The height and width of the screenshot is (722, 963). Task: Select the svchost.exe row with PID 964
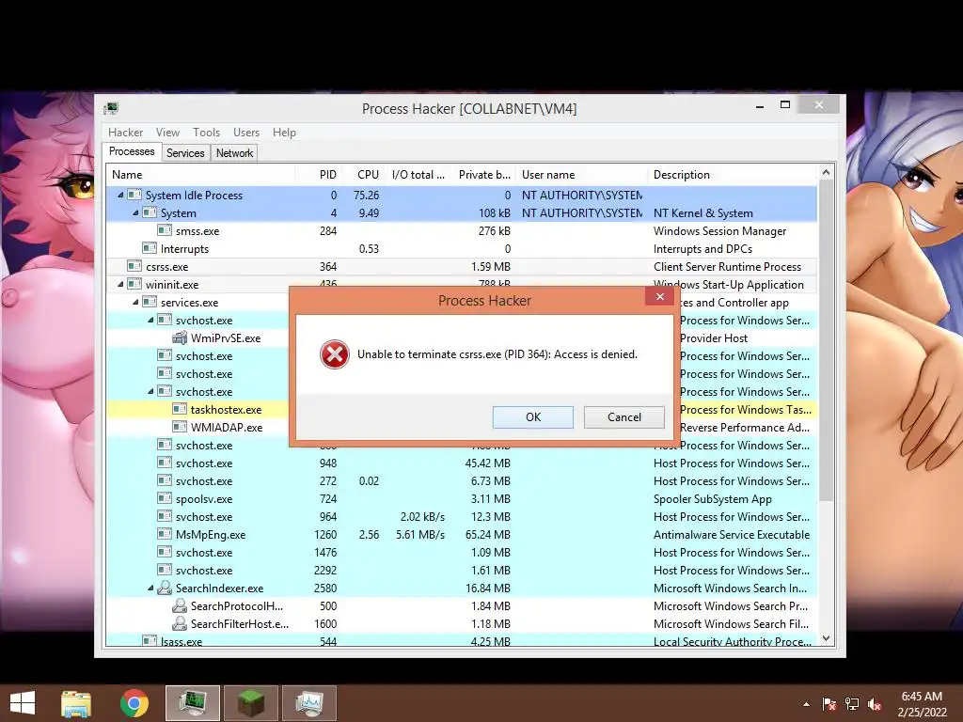click(462, 516)
